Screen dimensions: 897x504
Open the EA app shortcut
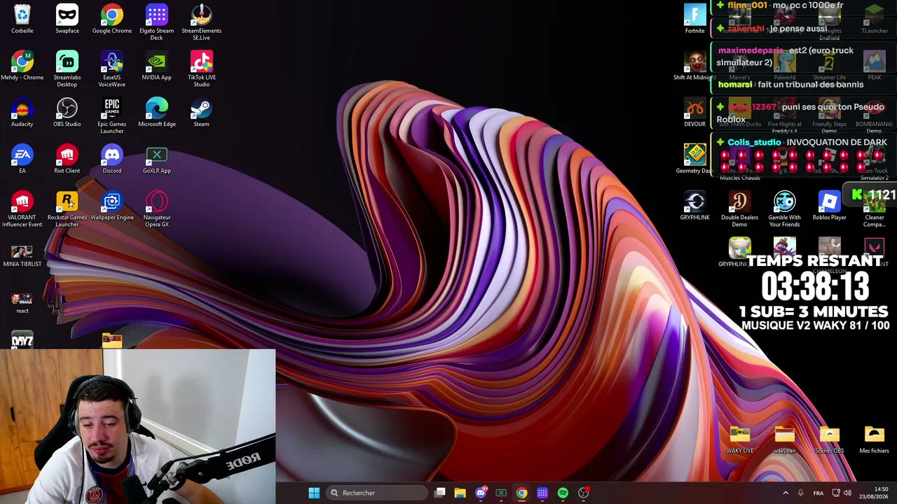(22, 159)
